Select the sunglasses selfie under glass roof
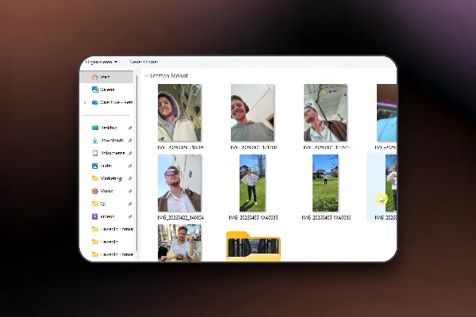This screenshot has width=476, height=317. [325, 113]
